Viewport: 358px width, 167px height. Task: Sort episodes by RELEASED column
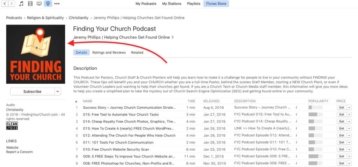212,101
